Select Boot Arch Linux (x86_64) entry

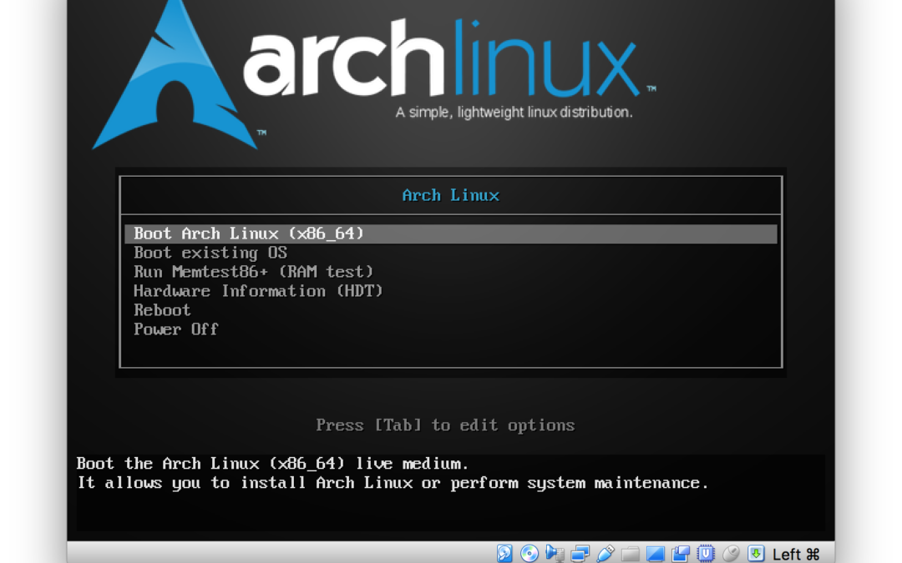(451, 234)
